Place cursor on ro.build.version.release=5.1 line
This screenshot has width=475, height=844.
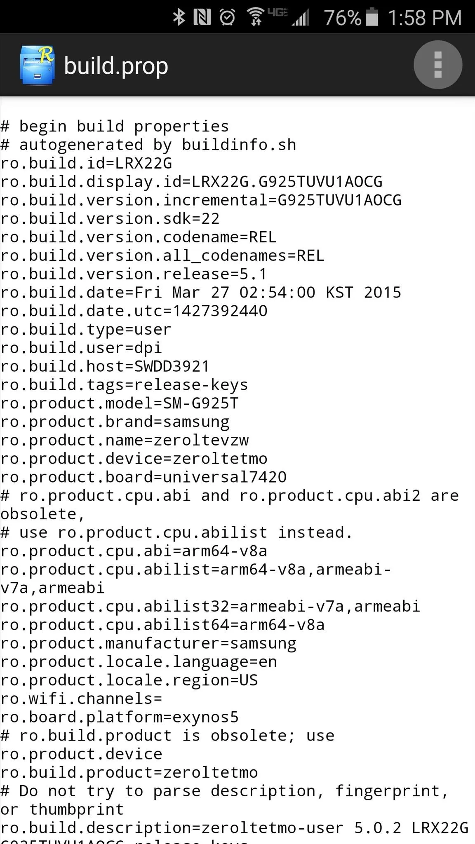[x=134, y=274]
